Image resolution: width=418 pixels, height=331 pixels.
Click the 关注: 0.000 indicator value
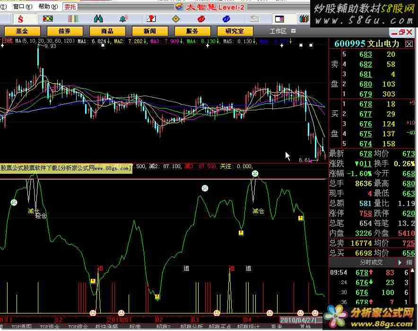(x=236, y=166)
